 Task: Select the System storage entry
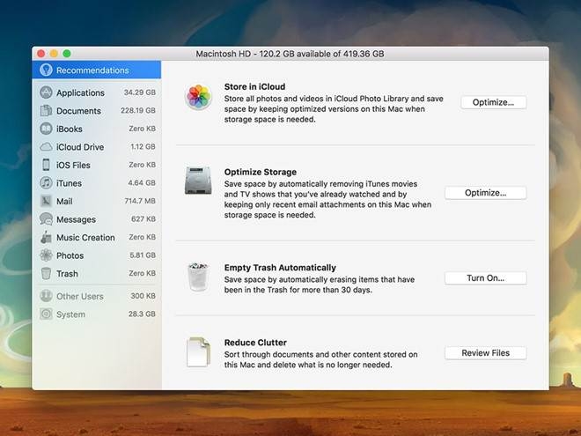click(97, 314)
